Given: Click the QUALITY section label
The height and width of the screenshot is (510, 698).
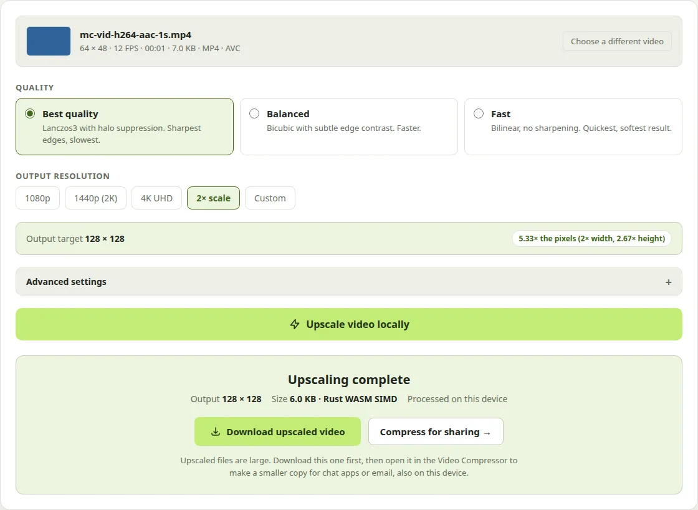Looking at the screenshot, I should click(35, 88).
